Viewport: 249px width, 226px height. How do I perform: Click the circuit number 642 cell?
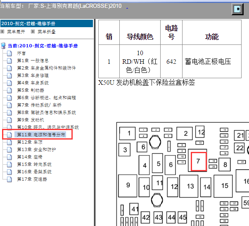pyautogui.click(x=171, y=62)
